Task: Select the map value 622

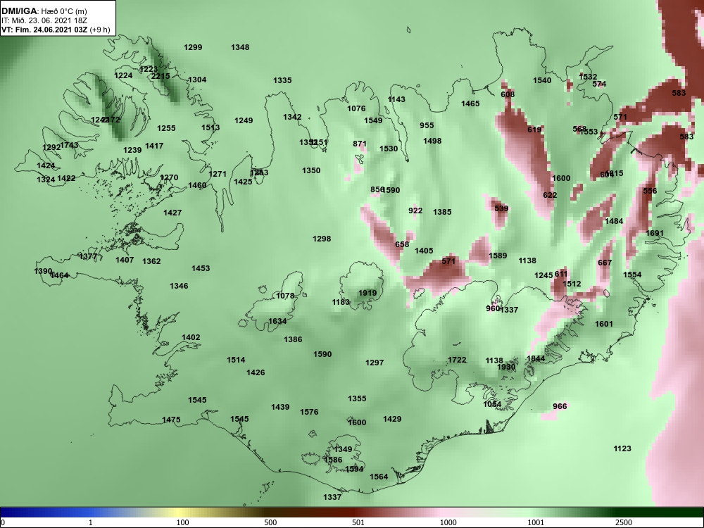Action: (550, 195)
